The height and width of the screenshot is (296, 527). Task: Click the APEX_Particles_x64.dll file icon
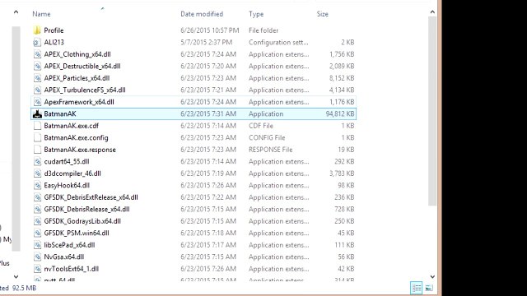(37, 78)
